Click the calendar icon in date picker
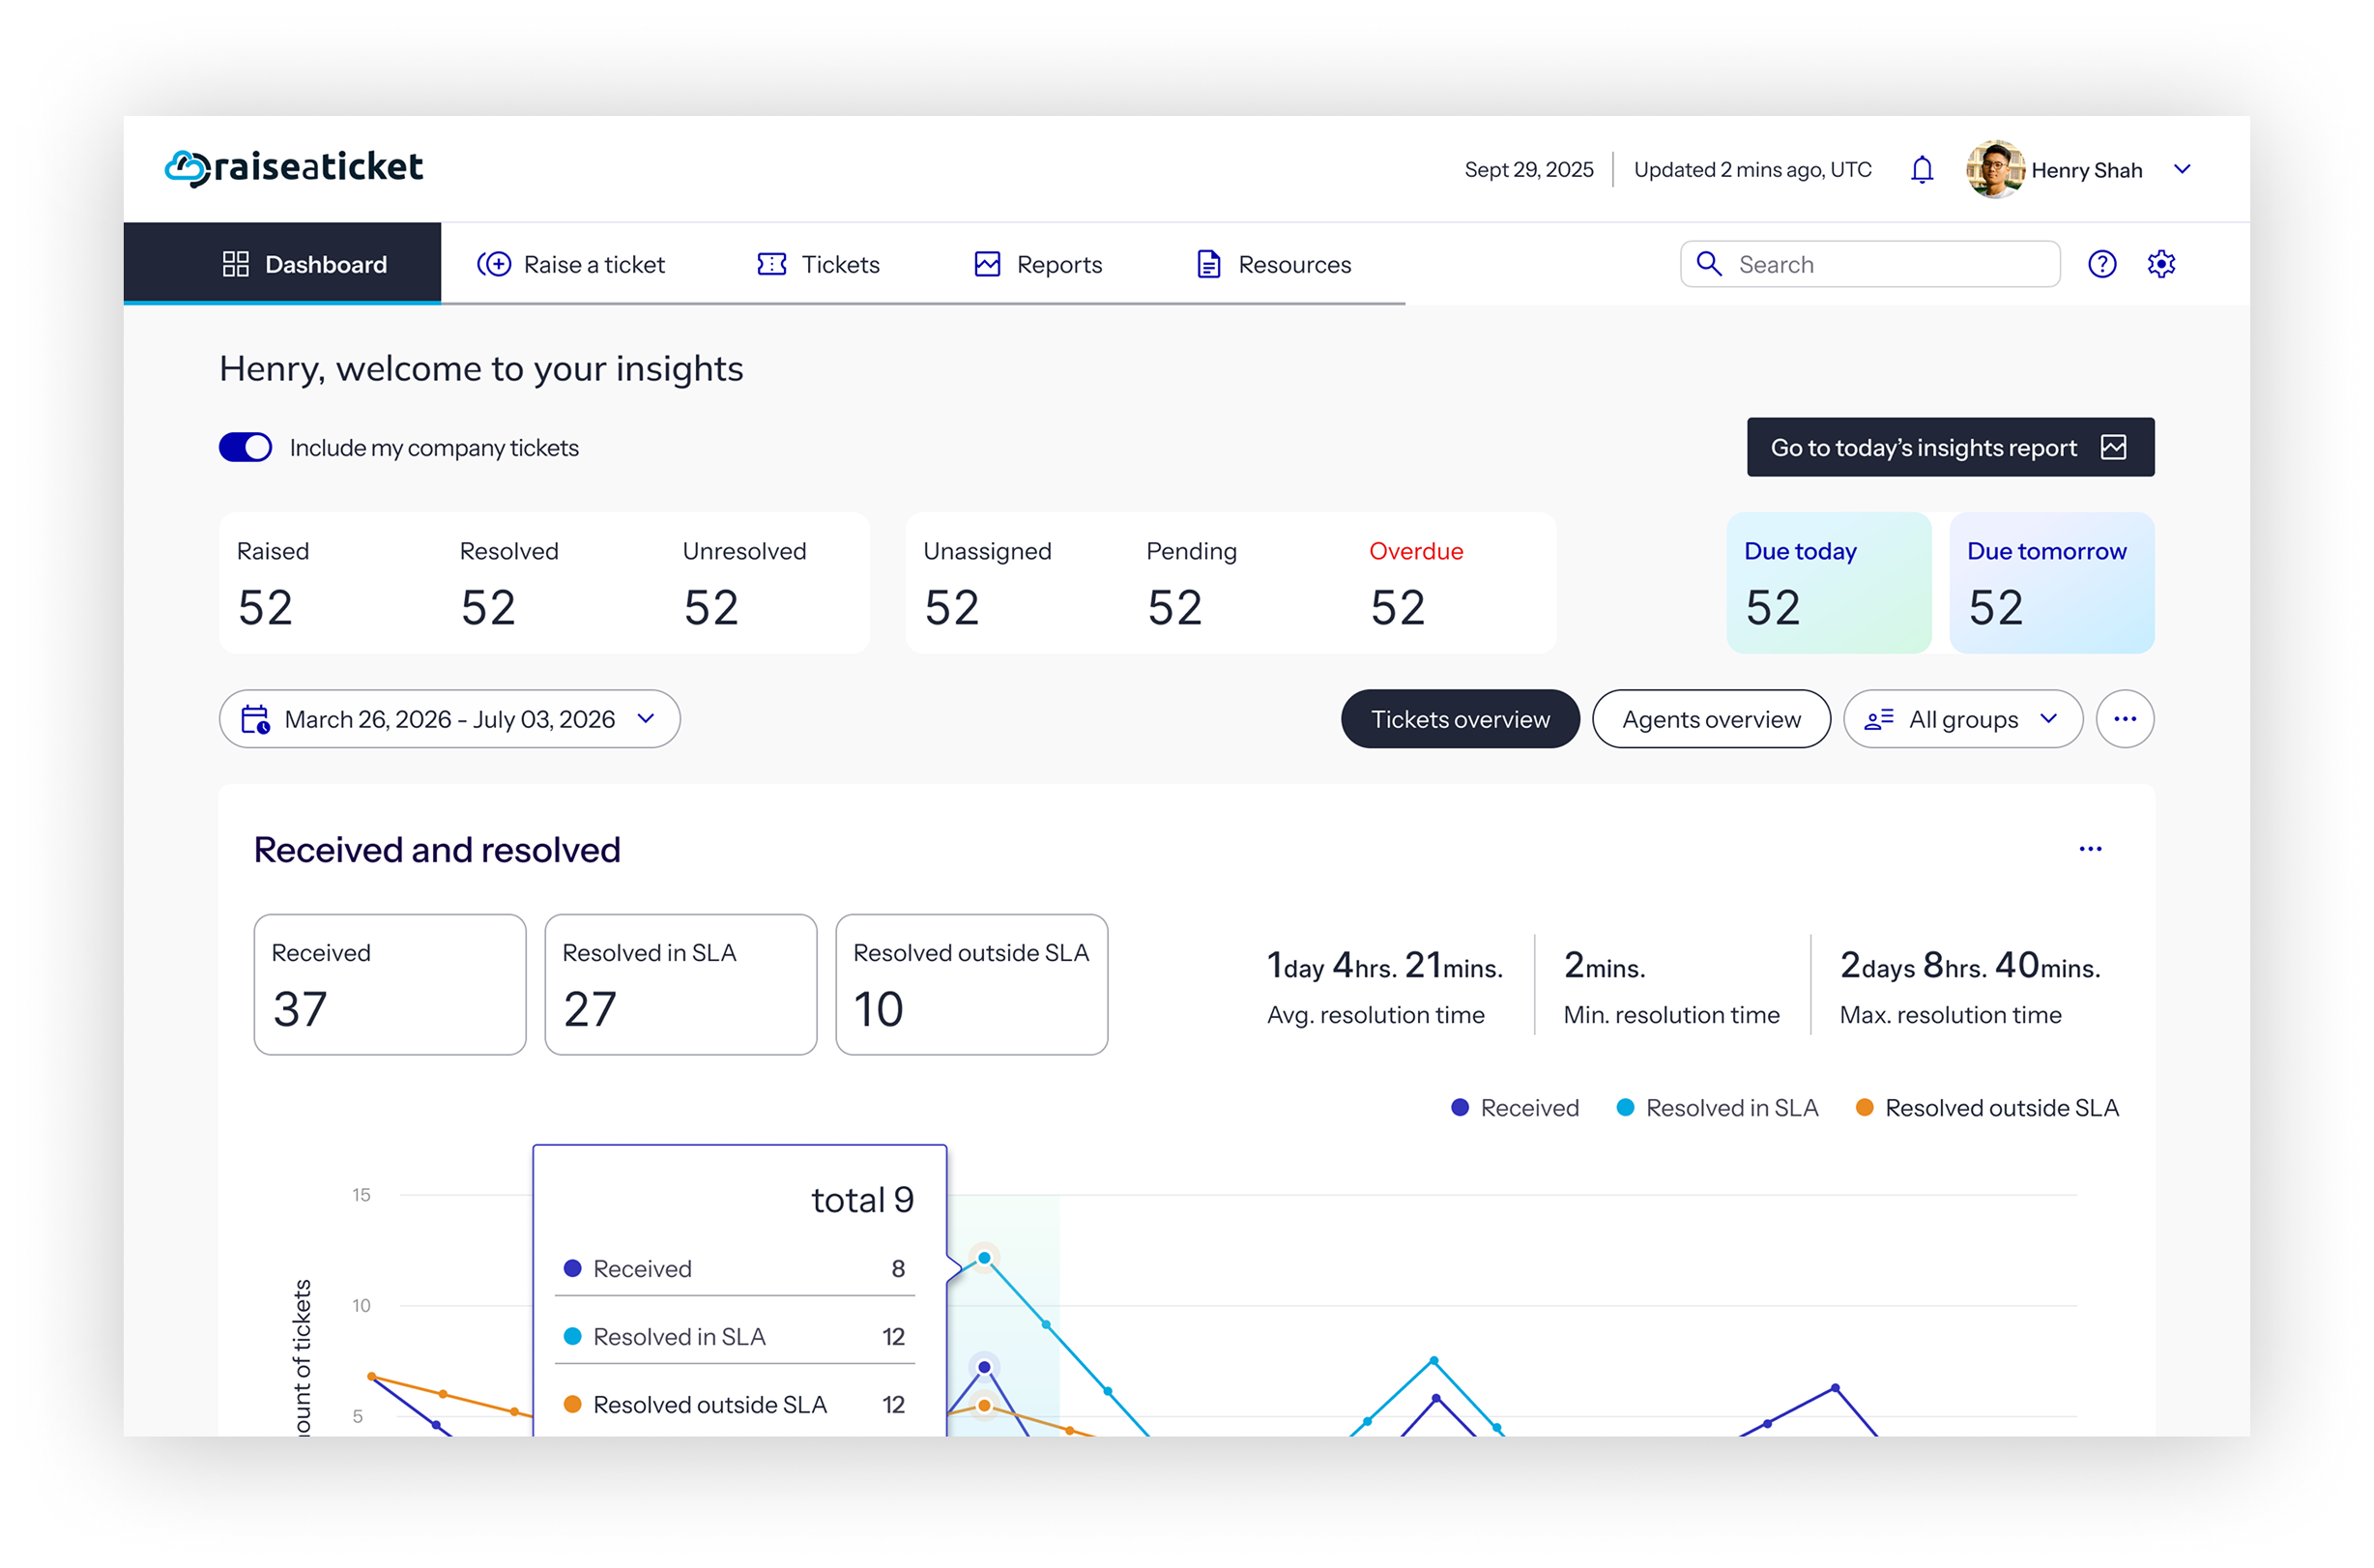This screenshot has height=1568, width=2374. (256, 719)
